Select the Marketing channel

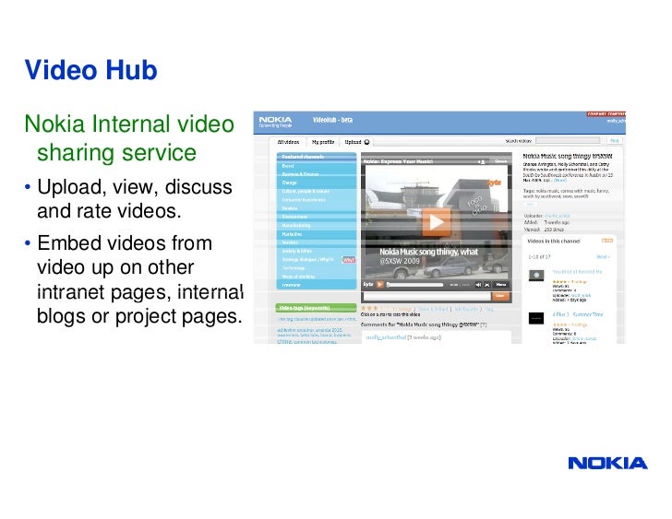292,234
